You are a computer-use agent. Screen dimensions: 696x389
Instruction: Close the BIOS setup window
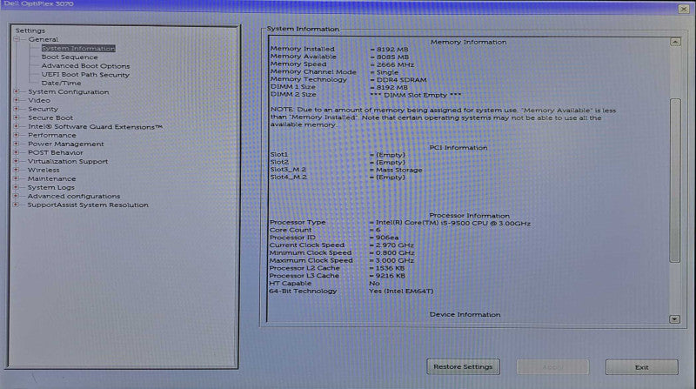pos(684,9)
